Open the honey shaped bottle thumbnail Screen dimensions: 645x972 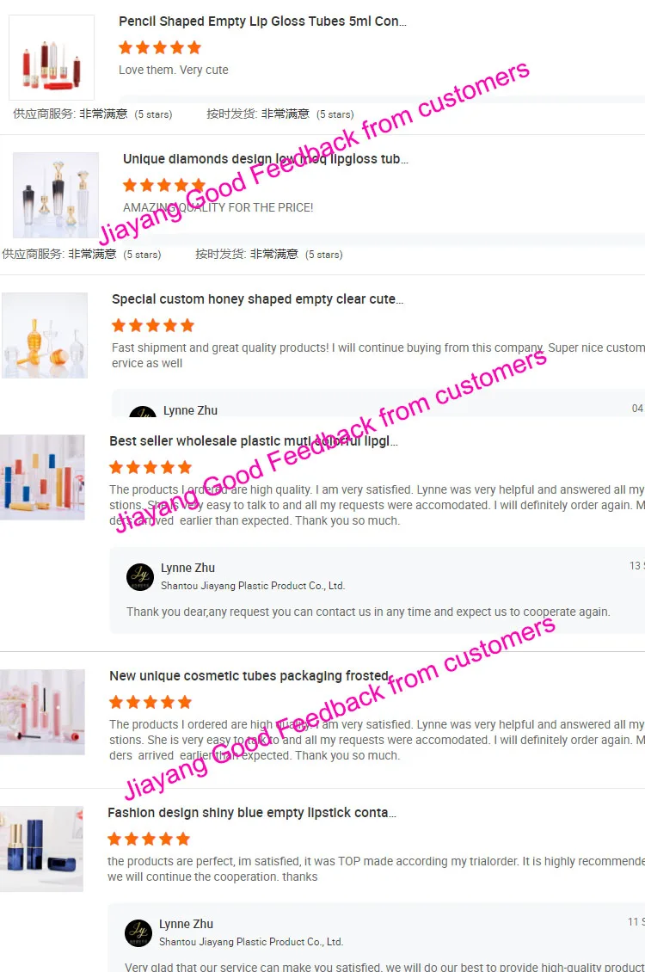coord(45,335)
